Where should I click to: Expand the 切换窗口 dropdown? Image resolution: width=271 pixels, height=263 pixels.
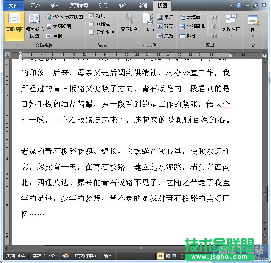click(x=231, y=29)
